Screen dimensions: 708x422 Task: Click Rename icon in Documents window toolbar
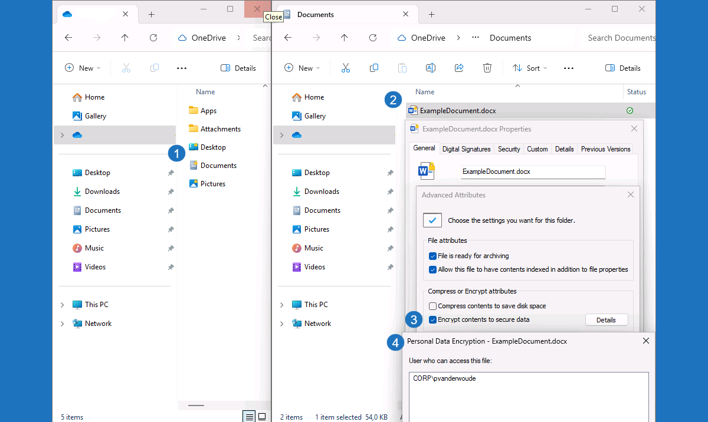click(431, 68)
